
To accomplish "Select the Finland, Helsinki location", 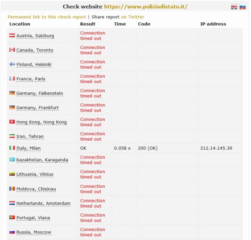I will click(34, 65).
